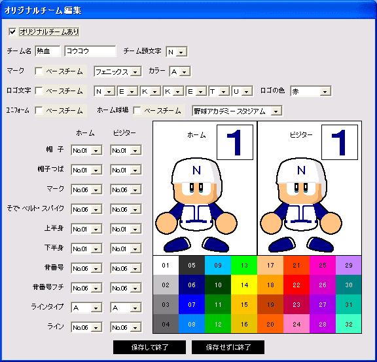Select white color swatch 01
Screen dimensions: 377x362
[x=166, y=265]
